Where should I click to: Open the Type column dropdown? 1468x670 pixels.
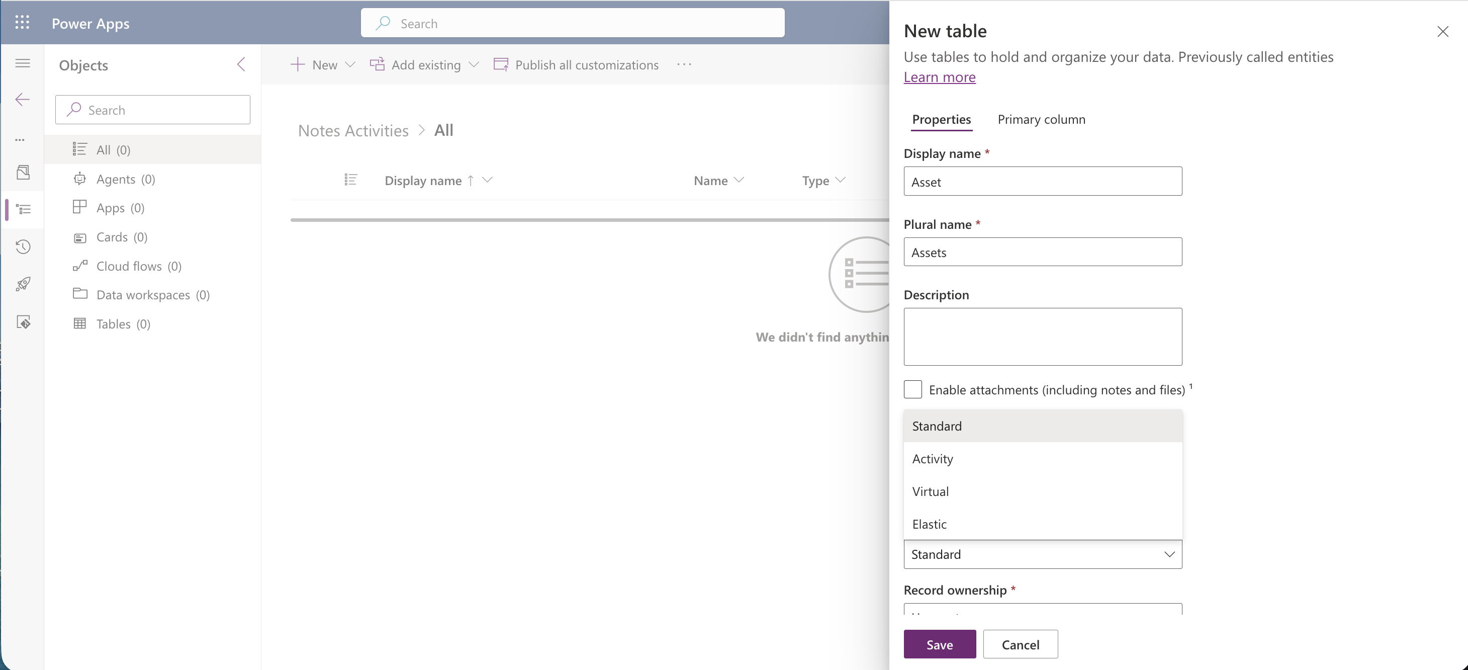pos(840,180)
